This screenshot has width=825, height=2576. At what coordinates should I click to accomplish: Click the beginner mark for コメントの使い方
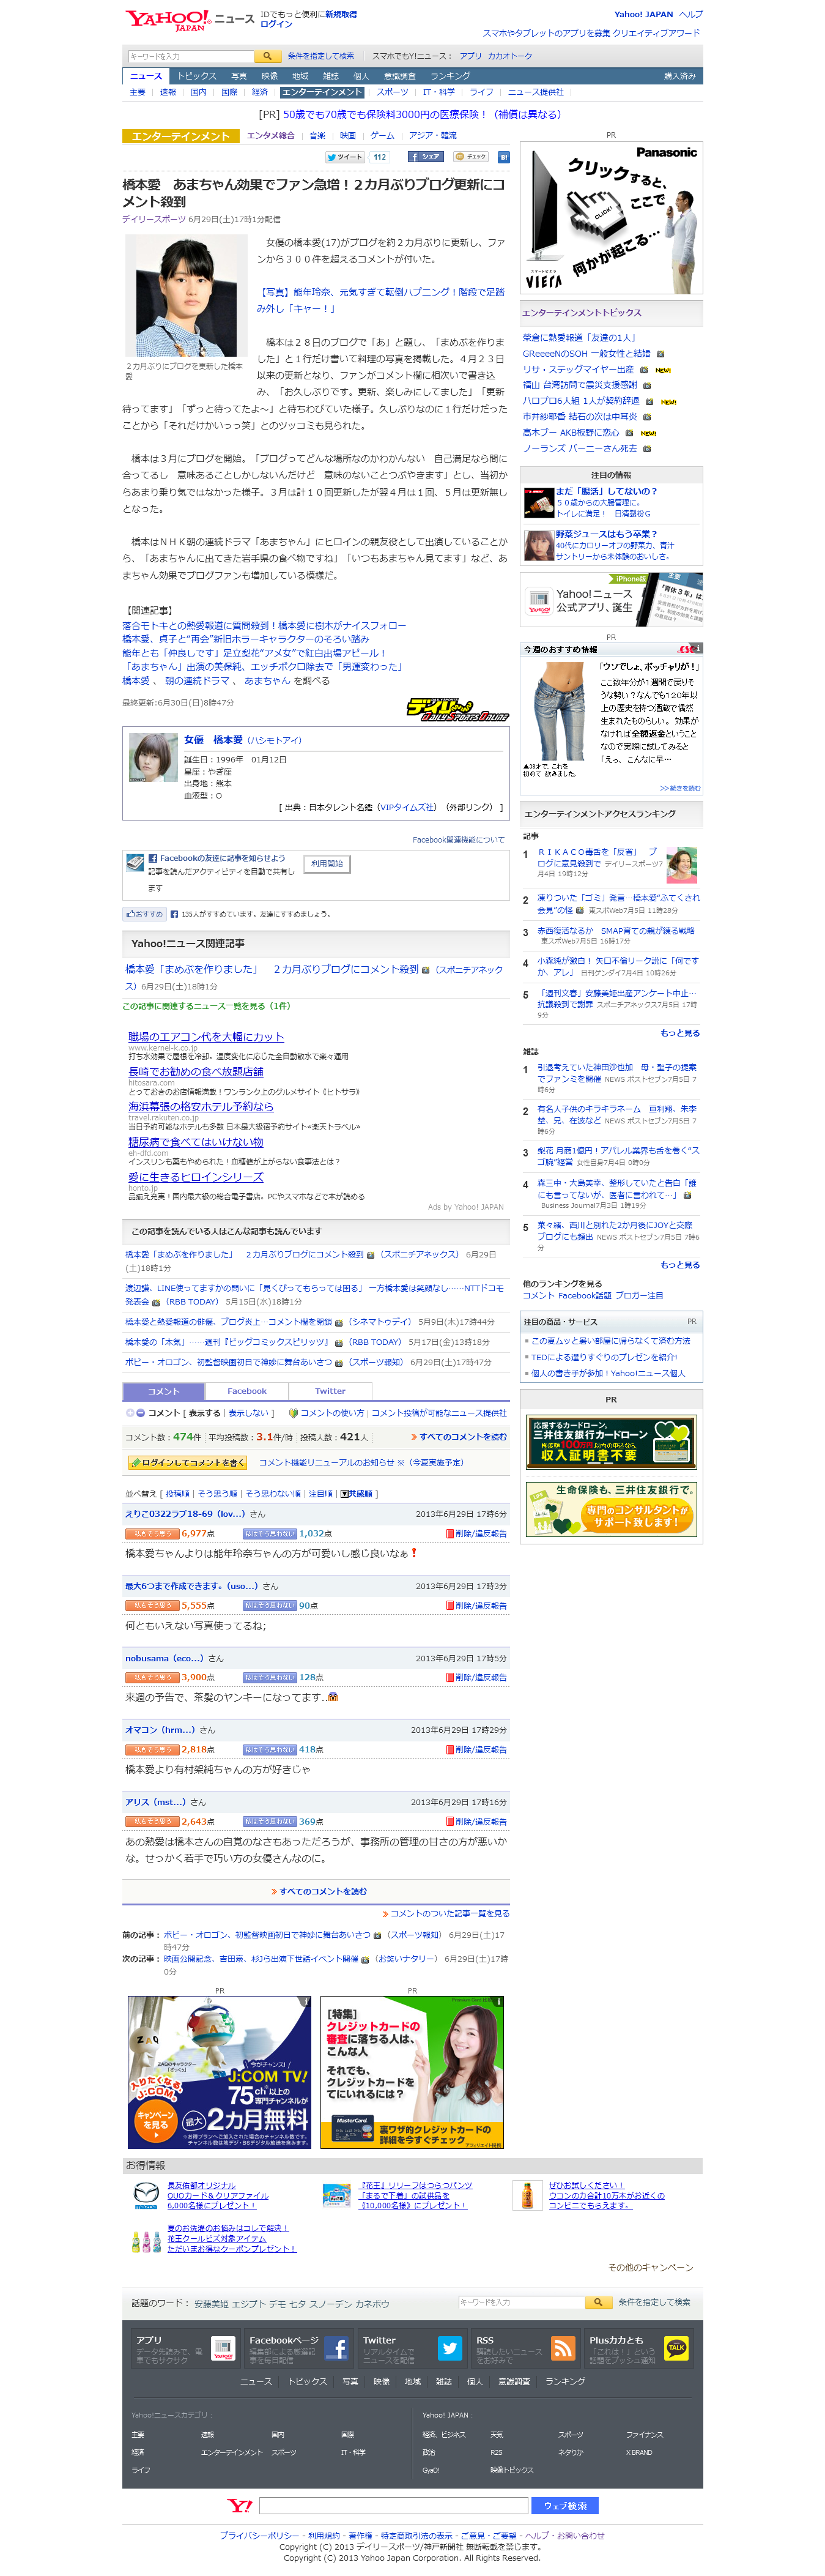click(x=293, y=1413)
